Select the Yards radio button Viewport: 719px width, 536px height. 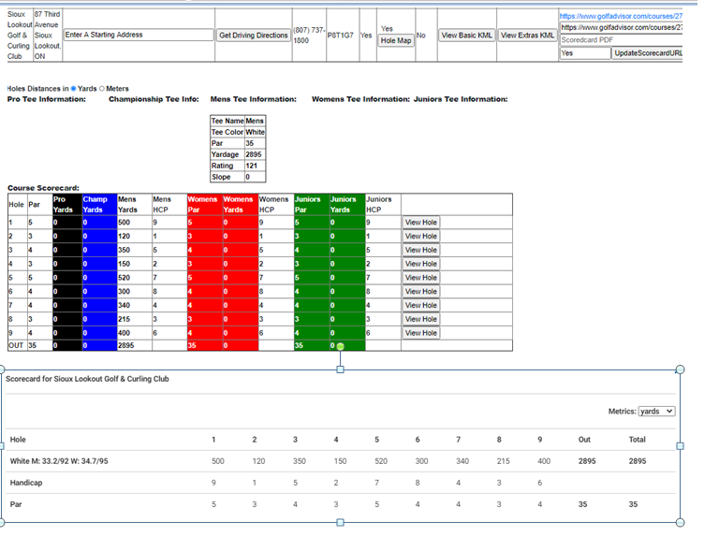coord(73,89)
